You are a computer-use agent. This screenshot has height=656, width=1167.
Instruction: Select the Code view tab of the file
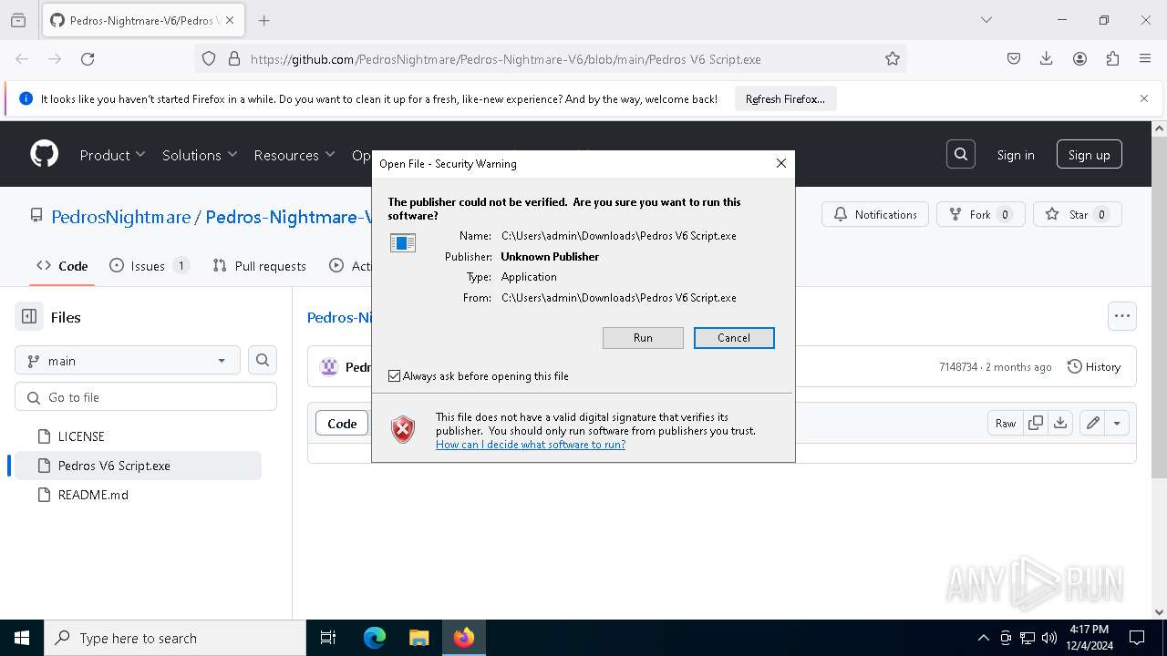click(342, 423)
